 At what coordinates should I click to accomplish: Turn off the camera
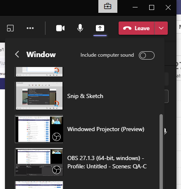tap(60, 28)
